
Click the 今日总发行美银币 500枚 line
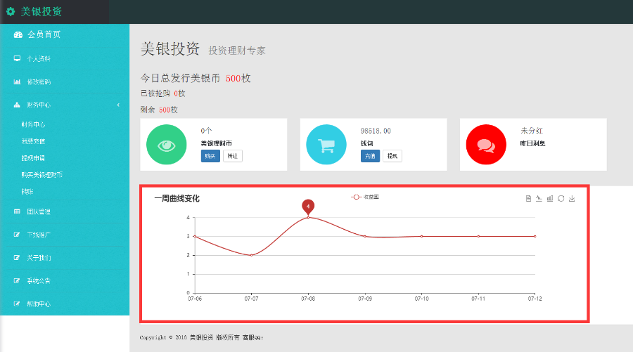196,78
